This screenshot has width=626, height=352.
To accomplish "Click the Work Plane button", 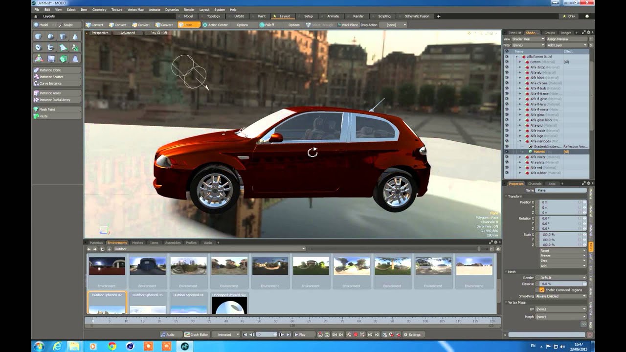I will 348,25.
